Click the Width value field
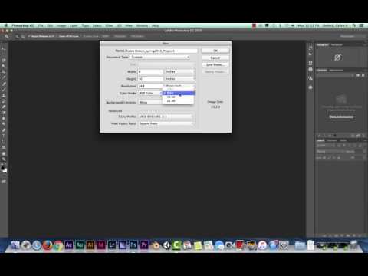Screen dimensions: 368x276 tap(150, 71)
